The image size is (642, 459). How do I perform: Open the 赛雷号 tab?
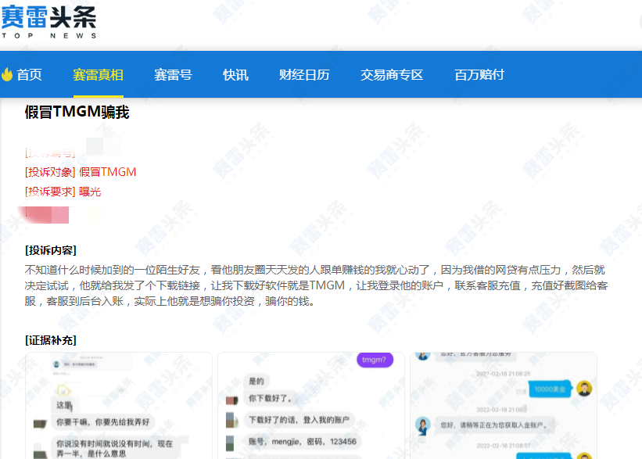click(173, 75)
